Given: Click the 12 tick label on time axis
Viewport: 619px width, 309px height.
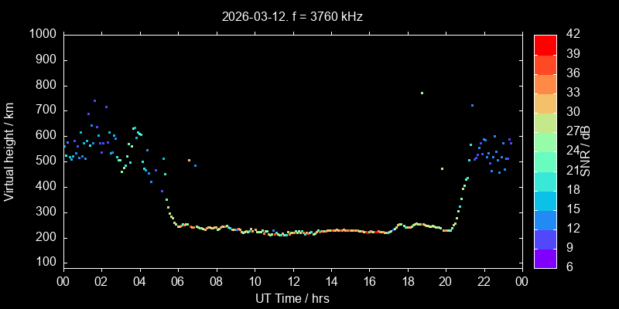Looking at the screenshot, I should pos(292,281).
